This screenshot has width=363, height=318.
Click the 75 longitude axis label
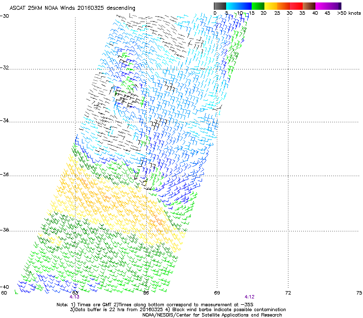(x=359, y=293)
